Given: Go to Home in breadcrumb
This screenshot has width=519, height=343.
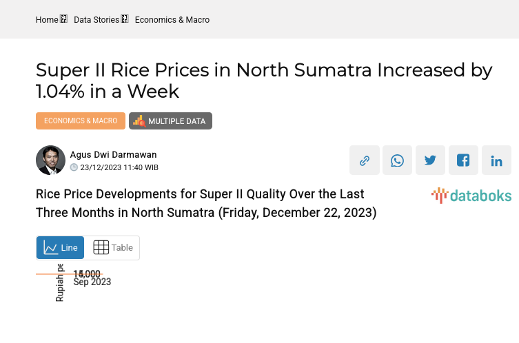Looking at the screenshot, I should [x=47, y=20].
